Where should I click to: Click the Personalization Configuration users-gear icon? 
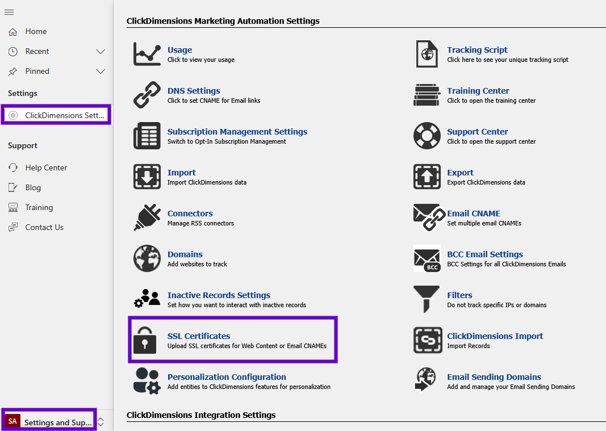pyautogui.click(x=147, y=381)
